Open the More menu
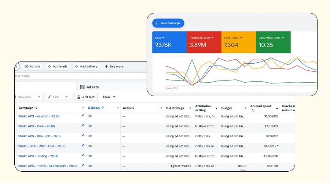Image resolution: width=330 pixels, height=183 pixels. tap(109, 97)
